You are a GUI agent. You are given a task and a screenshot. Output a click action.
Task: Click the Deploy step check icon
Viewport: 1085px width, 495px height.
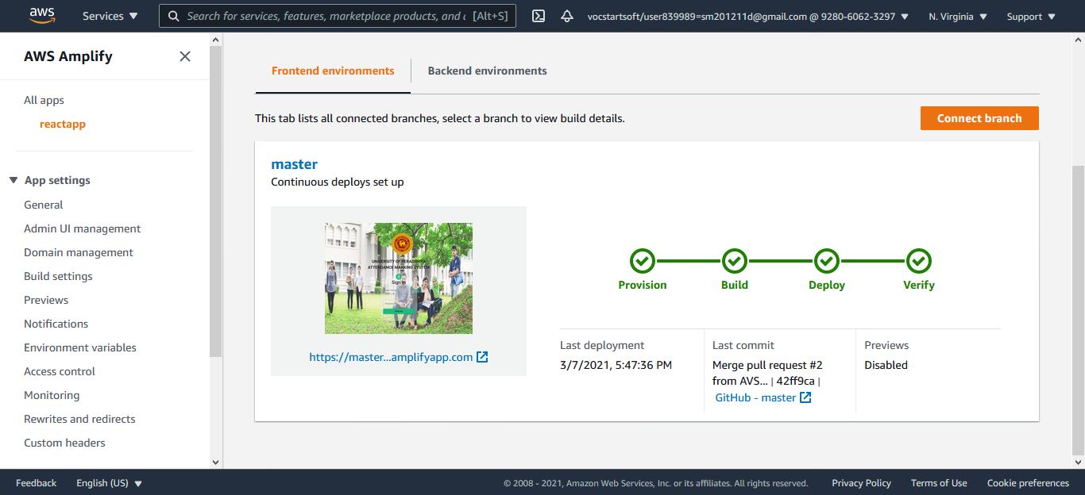tap(827, 260)
